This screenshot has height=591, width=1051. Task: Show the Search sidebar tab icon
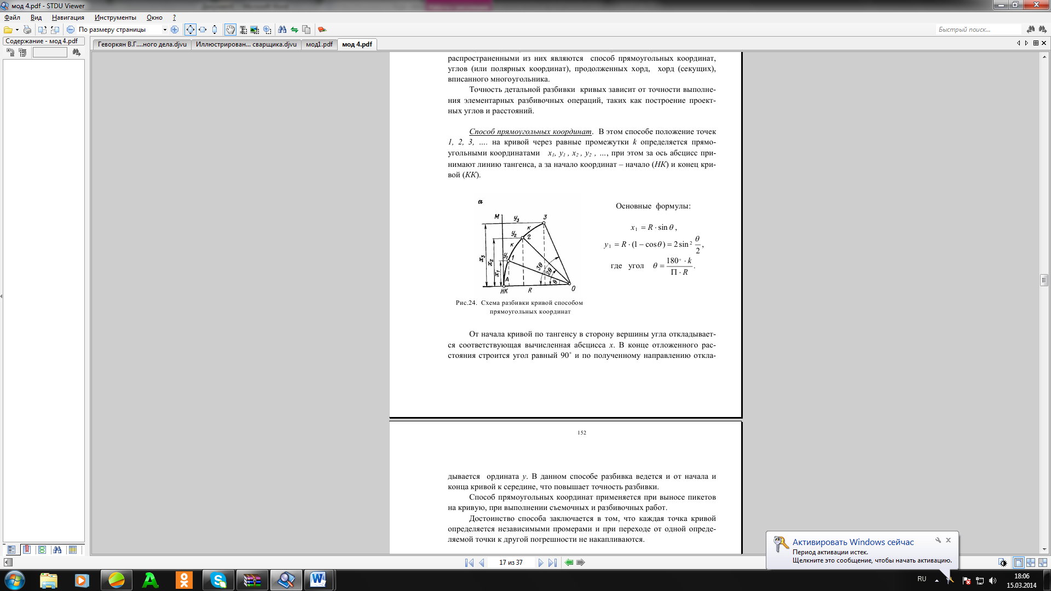point(57,549)
